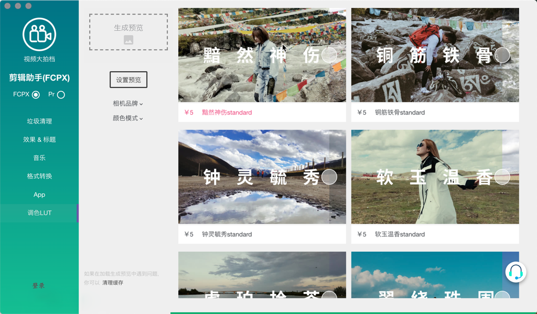Select the 调色LUT sidebar item
Viewport: 537px width, 314px height.
tap(39, 213)
